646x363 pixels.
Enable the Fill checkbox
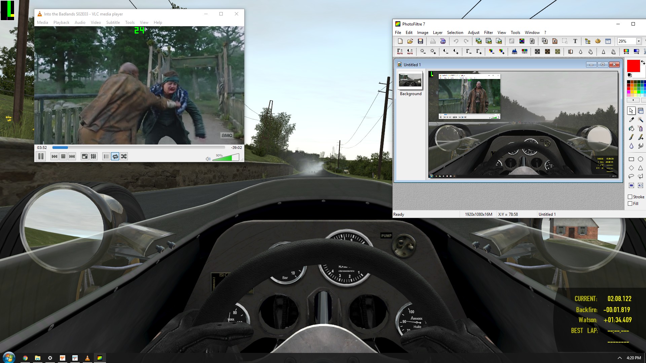[x=630, y=204]
